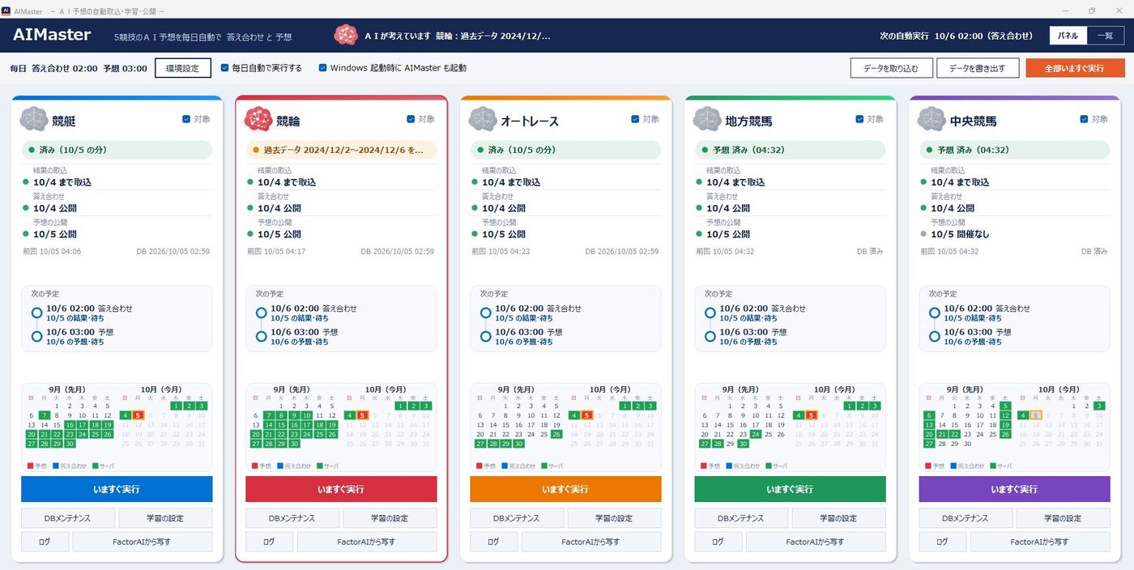Click 次の自動実行 10/6 02:00 header text

[x=957, y=36]
